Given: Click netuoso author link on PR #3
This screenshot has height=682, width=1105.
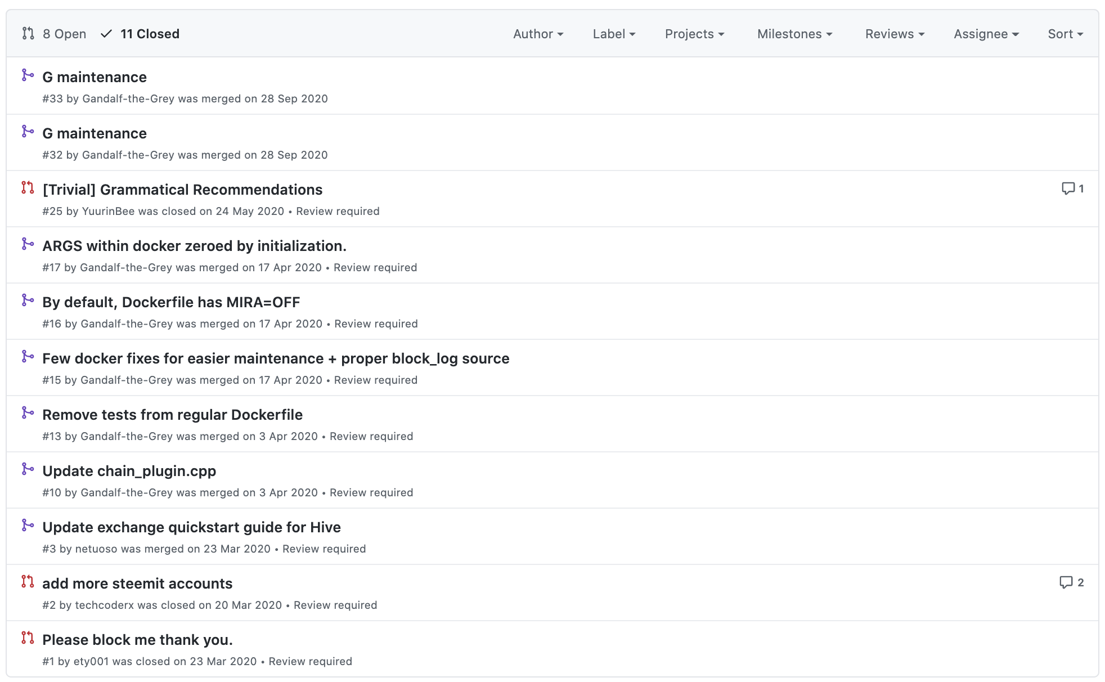Looking at the screenshot, I should [x=96, y=549].
